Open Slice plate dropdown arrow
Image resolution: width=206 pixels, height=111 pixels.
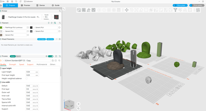174,5
